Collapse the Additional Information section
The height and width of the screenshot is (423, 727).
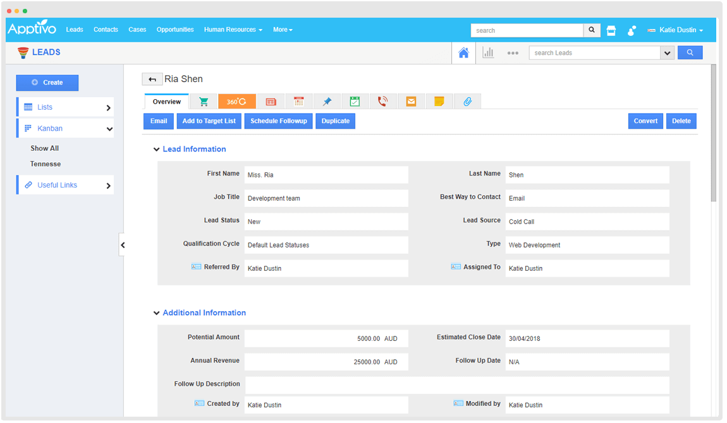(156, 313)
